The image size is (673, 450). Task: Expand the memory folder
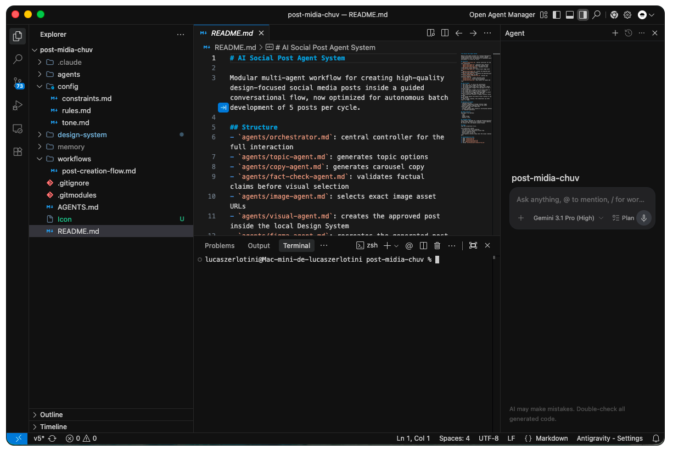point(40,147)
